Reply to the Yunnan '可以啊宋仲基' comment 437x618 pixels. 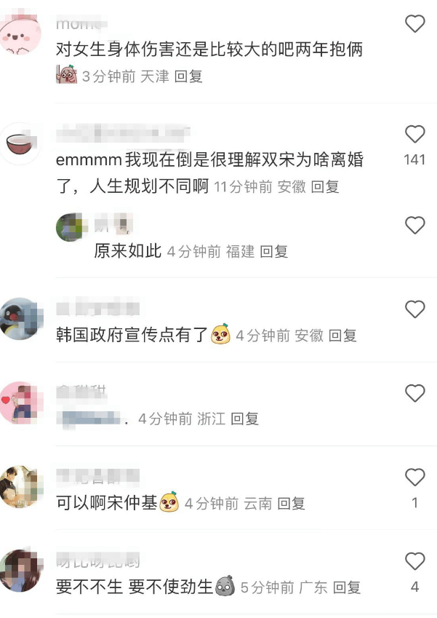292,503
